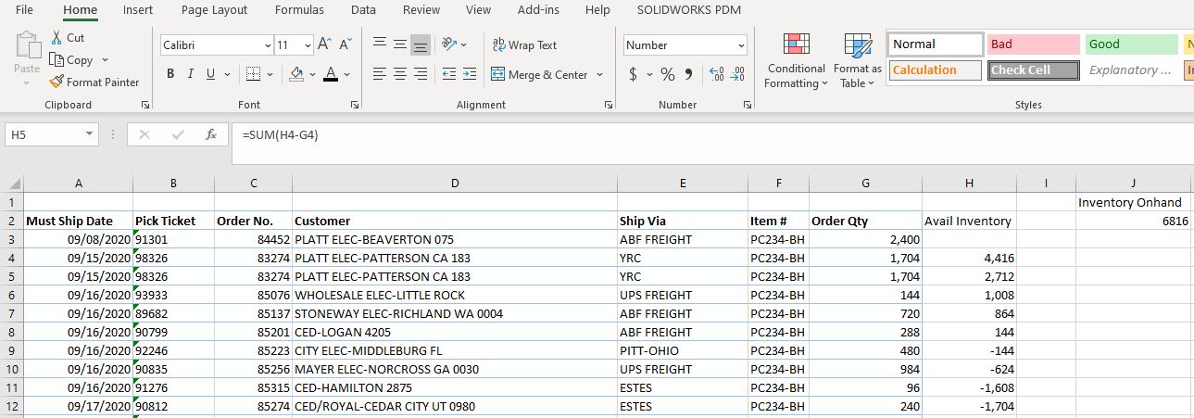Expand the Underline options arrow
The height and width of the screenshot is (418, 1194).
227,74
